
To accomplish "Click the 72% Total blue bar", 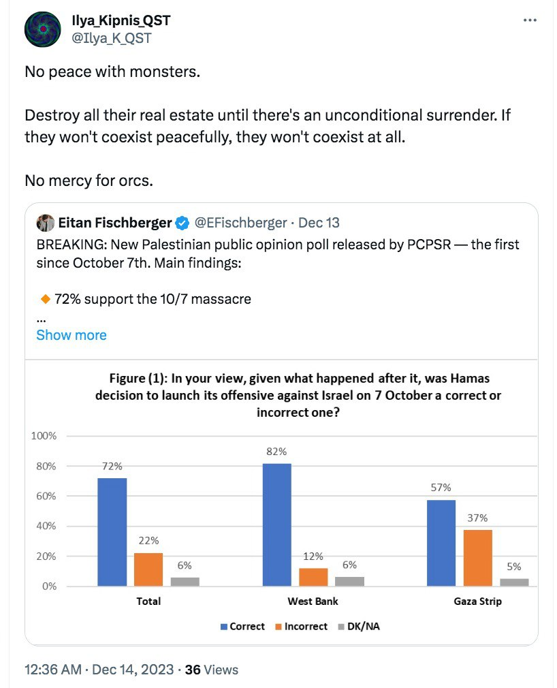I will coord(112,531).
